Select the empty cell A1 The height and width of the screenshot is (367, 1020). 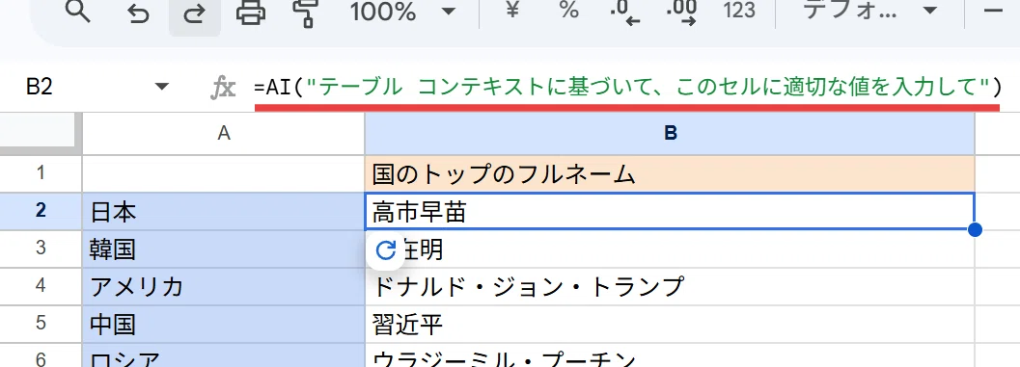[x=224, y=173]
